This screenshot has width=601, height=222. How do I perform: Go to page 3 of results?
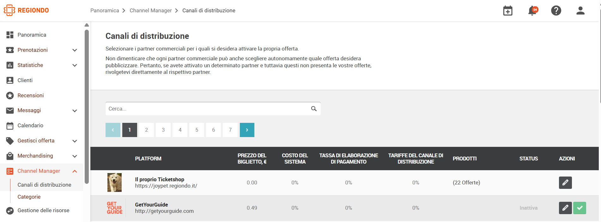pos(163,130)
